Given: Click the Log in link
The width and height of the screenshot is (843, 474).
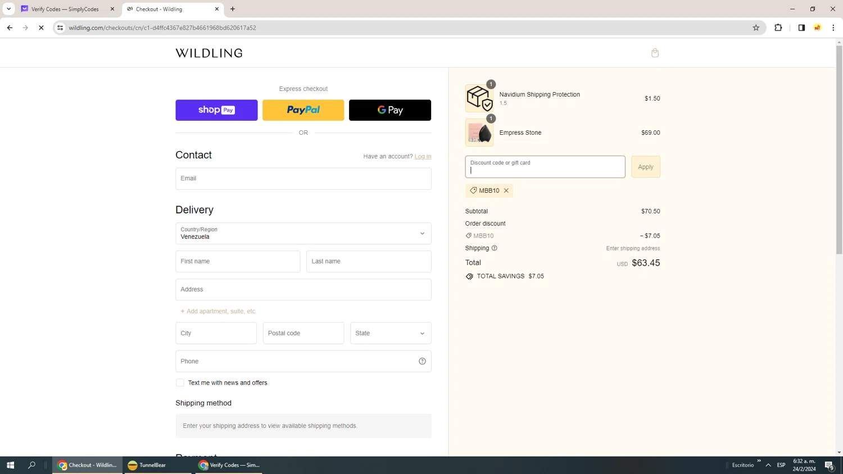Looking at the screenshot, I should (x=423, y=156).
